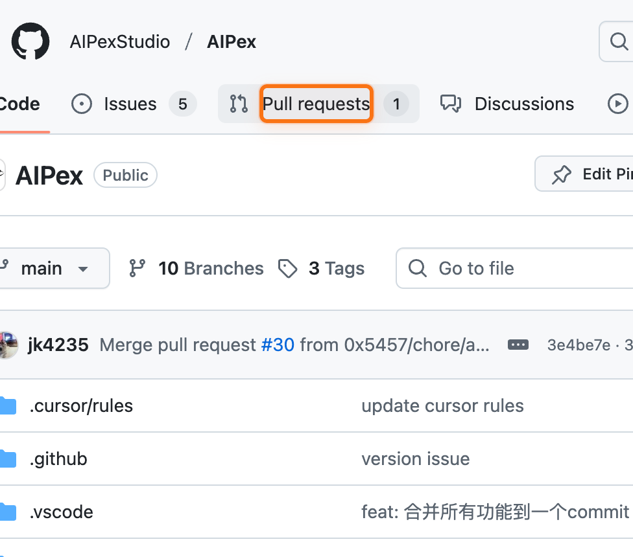
Task: Expand the commit message with the ellipsis button
Action: pyautogui.click(x=518, y=345)
